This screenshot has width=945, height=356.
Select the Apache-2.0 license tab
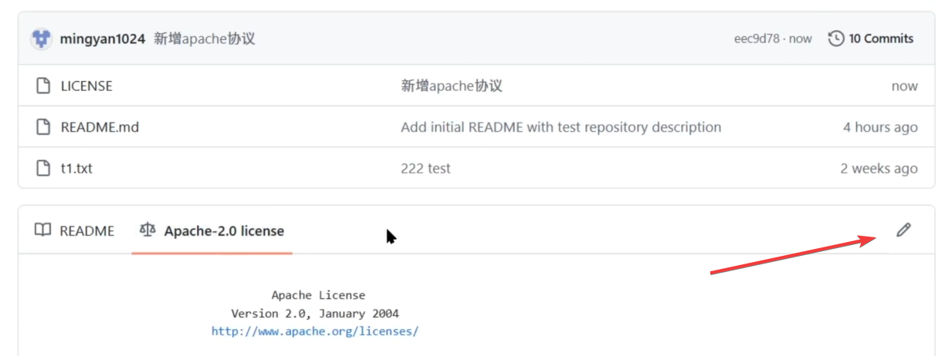click(212, 230)
